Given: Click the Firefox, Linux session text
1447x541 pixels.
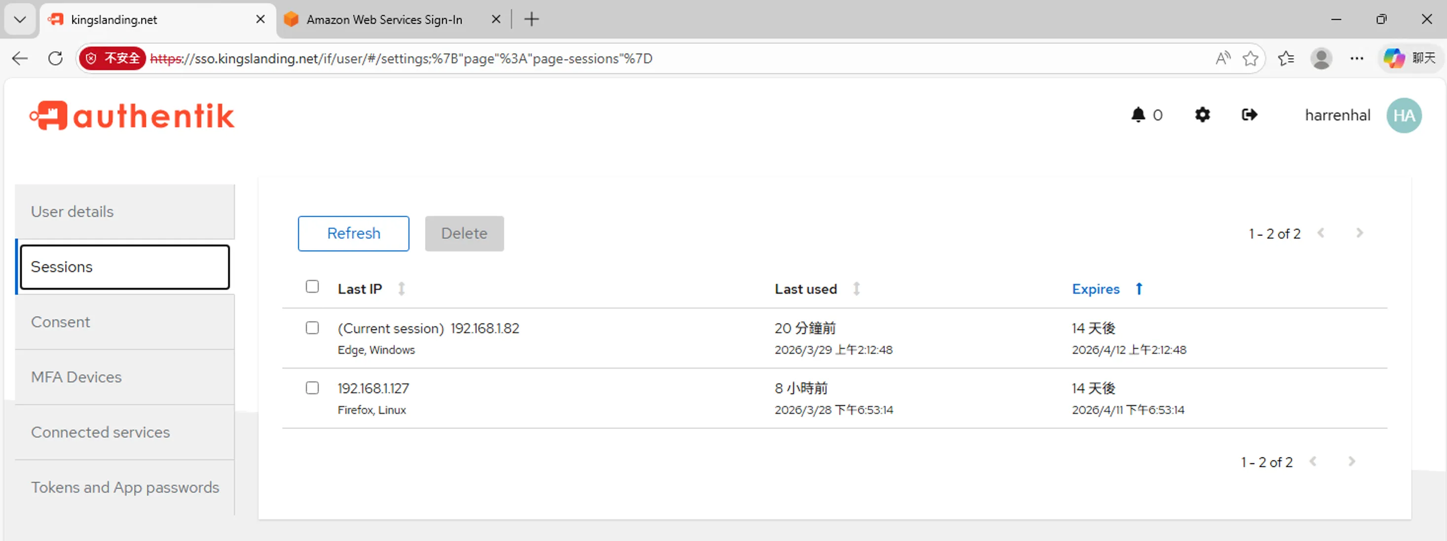Looking at the screenshot, I should tap(372, 409).
